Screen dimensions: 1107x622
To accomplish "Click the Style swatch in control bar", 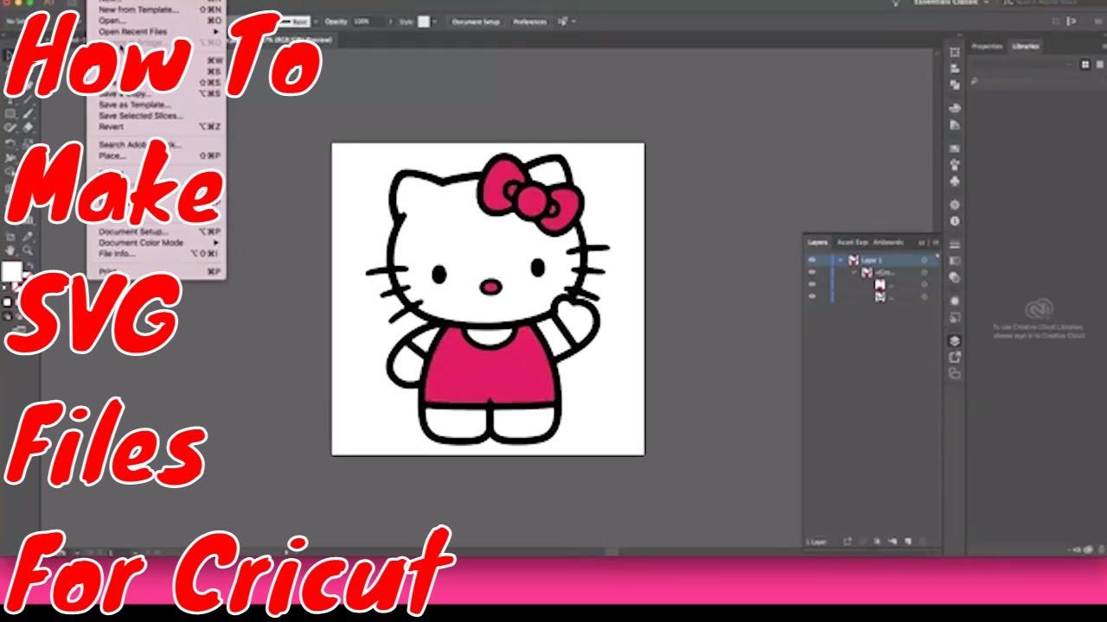I will tap(424, 22).
